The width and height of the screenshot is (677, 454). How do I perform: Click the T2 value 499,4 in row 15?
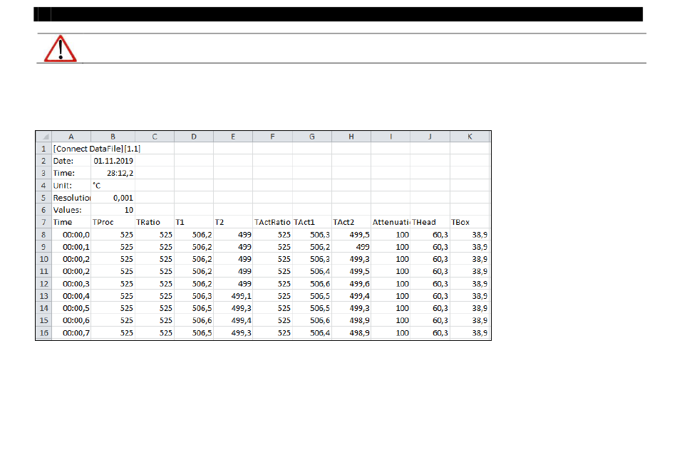(x=233, y=320)
